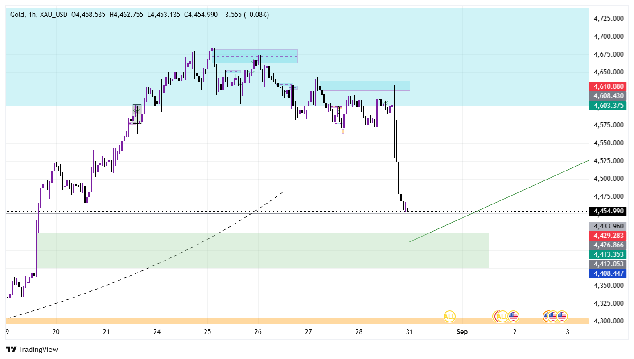Select the symbol title 'Gold, 1h, XAU_USD'
634x359 pixels.
39,15
